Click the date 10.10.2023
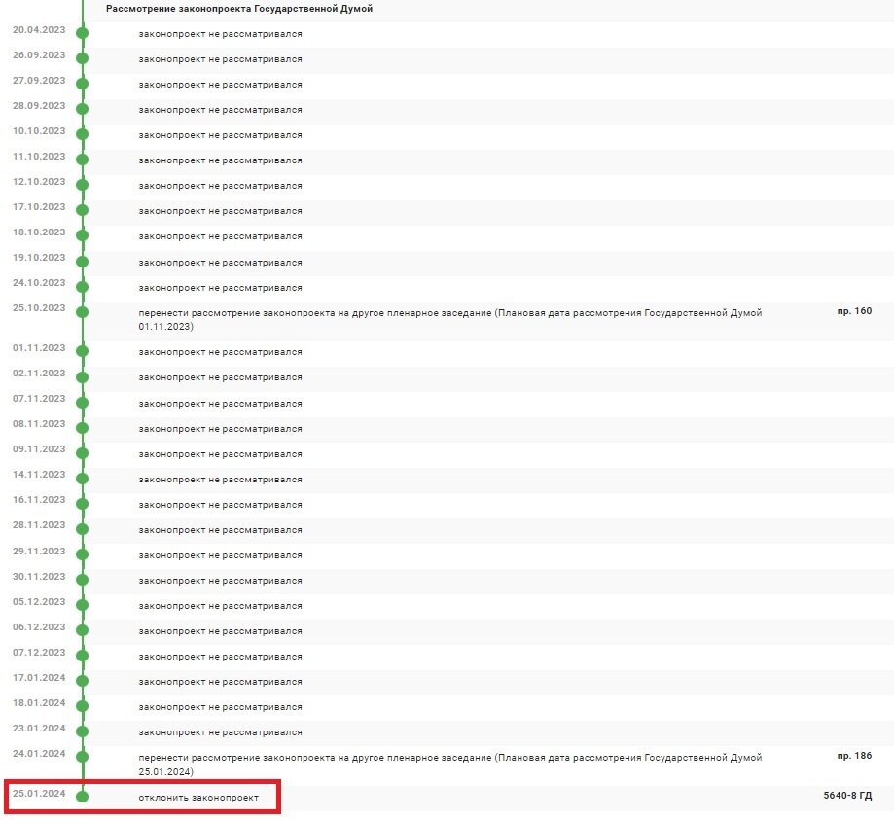 point(39,130)
